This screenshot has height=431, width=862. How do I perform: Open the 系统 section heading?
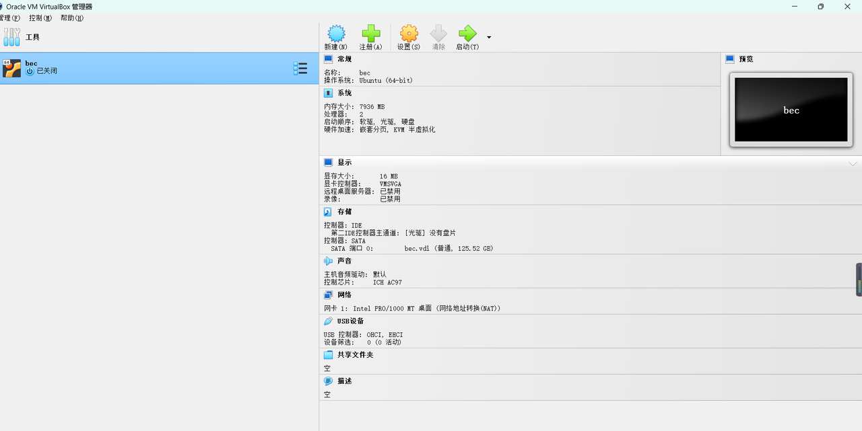(x=345, y=93)
